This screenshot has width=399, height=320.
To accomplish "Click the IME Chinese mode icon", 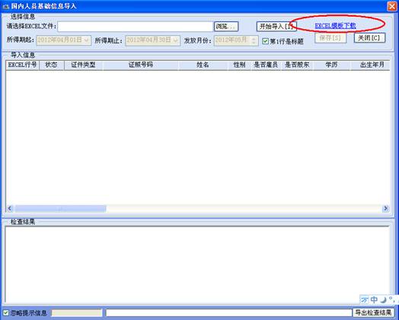I will click(x=374, y=299).
